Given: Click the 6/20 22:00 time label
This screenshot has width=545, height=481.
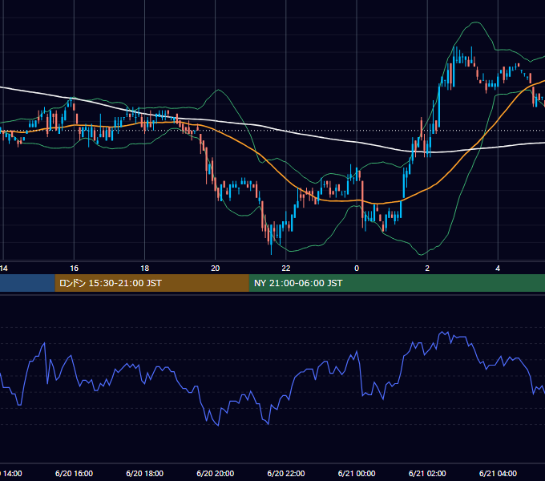Looking at the screenshot, I should coord(285,473).
